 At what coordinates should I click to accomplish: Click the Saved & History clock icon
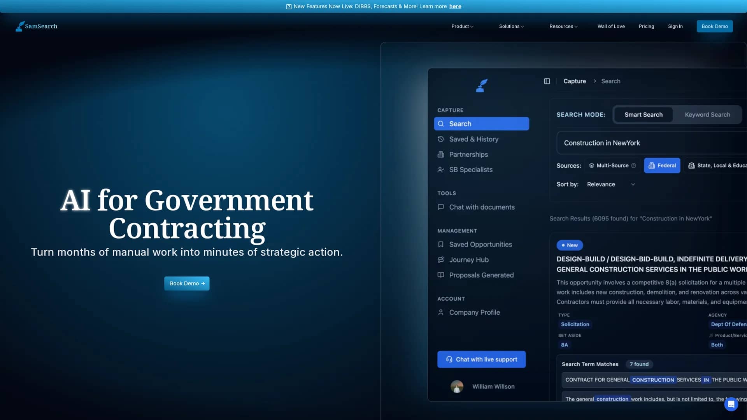(x=441, y=139)
